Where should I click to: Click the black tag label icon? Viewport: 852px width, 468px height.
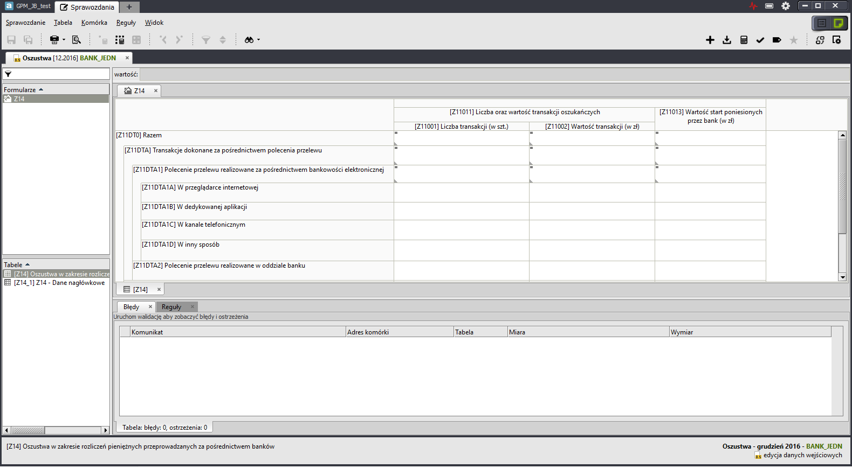[777, 40]
